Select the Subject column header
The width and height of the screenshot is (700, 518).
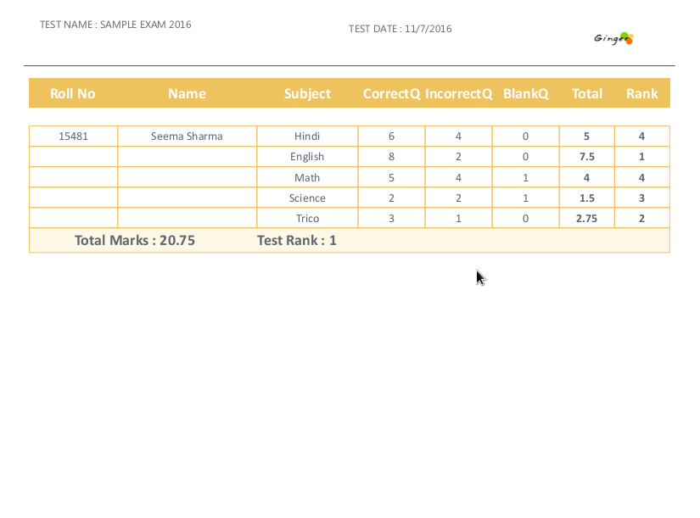pyautogui.click(x=307, y=93)
